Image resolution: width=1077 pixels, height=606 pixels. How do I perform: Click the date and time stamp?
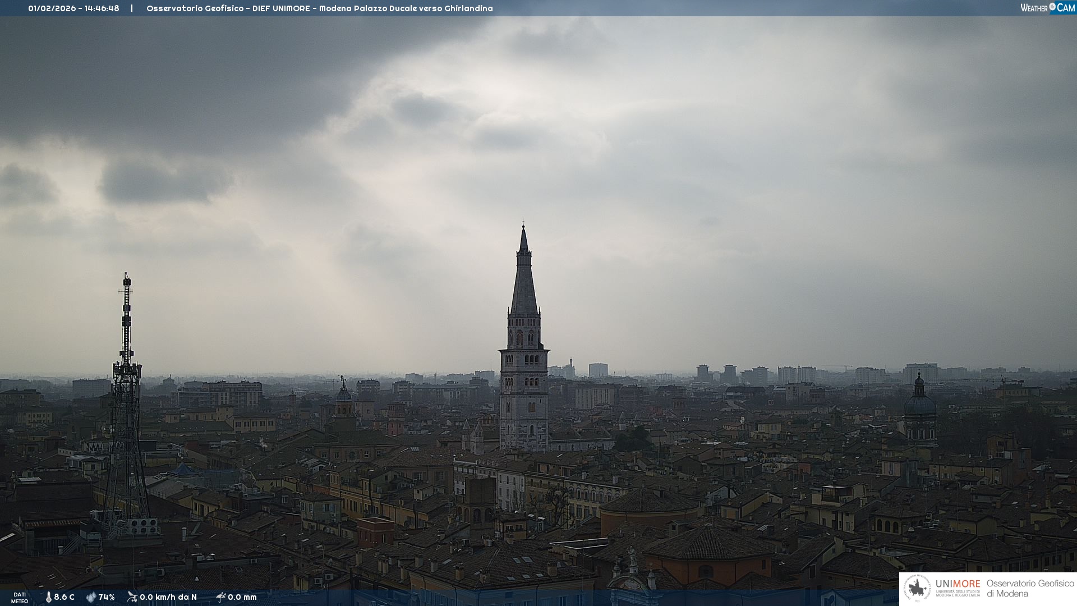click(x=73, y=8)
